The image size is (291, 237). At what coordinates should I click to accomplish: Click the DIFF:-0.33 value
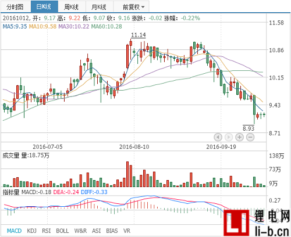94,192
